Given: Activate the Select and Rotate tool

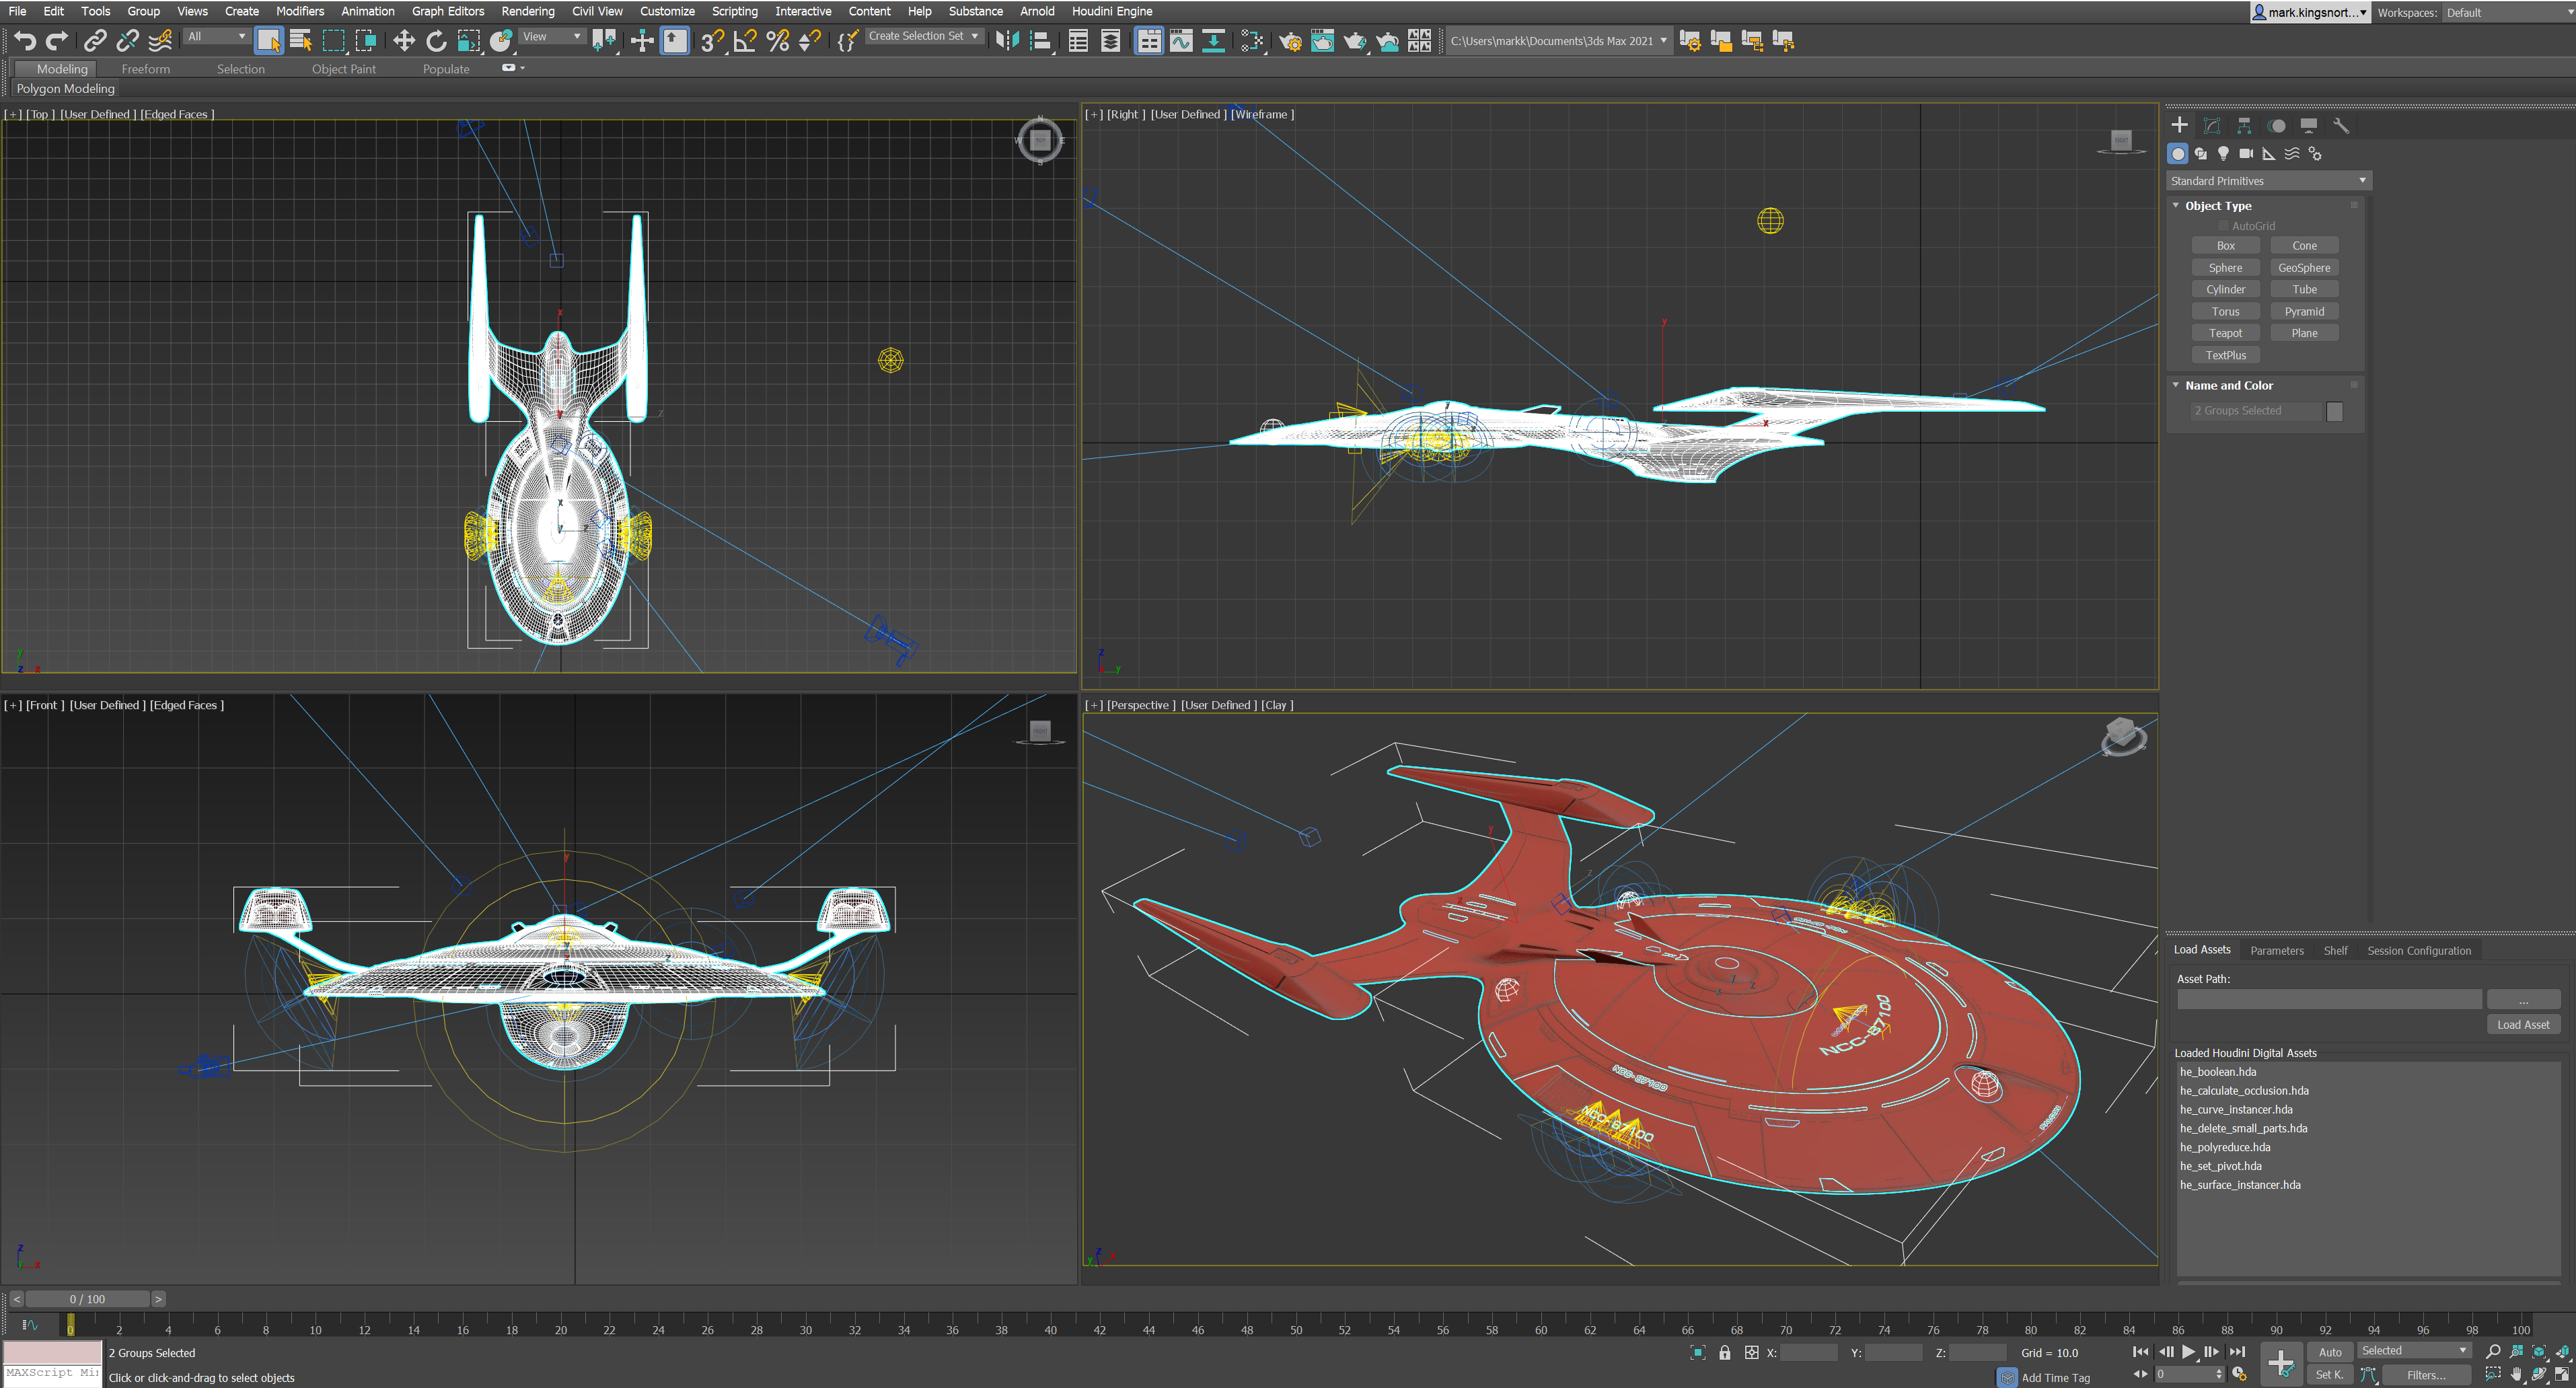Looking at the screenshot, I should [436, 41].
